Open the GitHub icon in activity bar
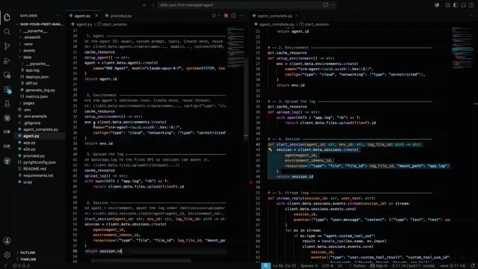Image resolution: width=478 pixels, height=269 pixels. [7, 161]
